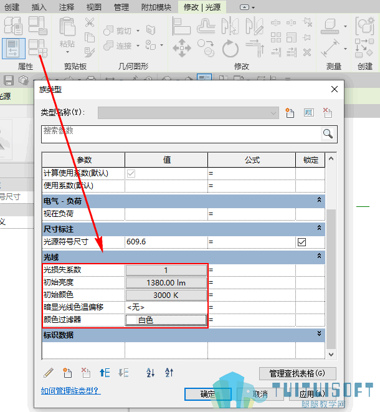
Task: Click the Properties (属性) panel toggle icon
Action: point(13,49)
